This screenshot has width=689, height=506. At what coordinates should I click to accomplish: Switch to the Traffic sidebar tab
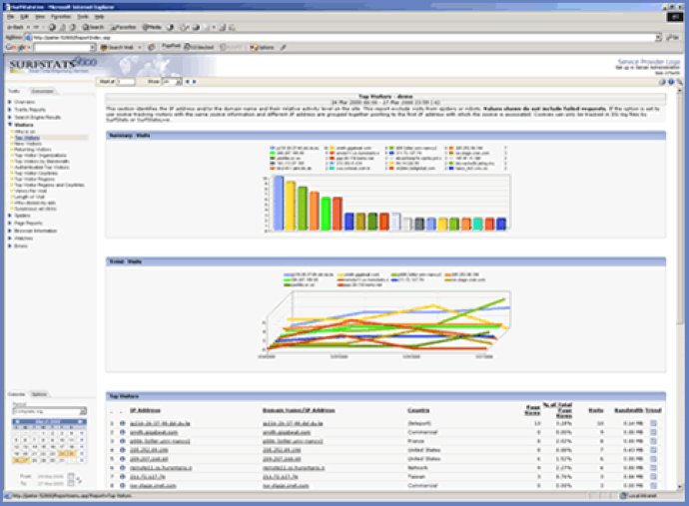(x=14, y=91)
